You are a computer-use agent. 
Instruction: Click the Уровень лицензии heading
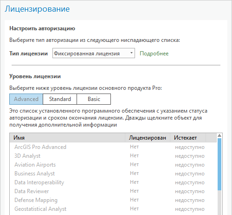click(35, 76)
